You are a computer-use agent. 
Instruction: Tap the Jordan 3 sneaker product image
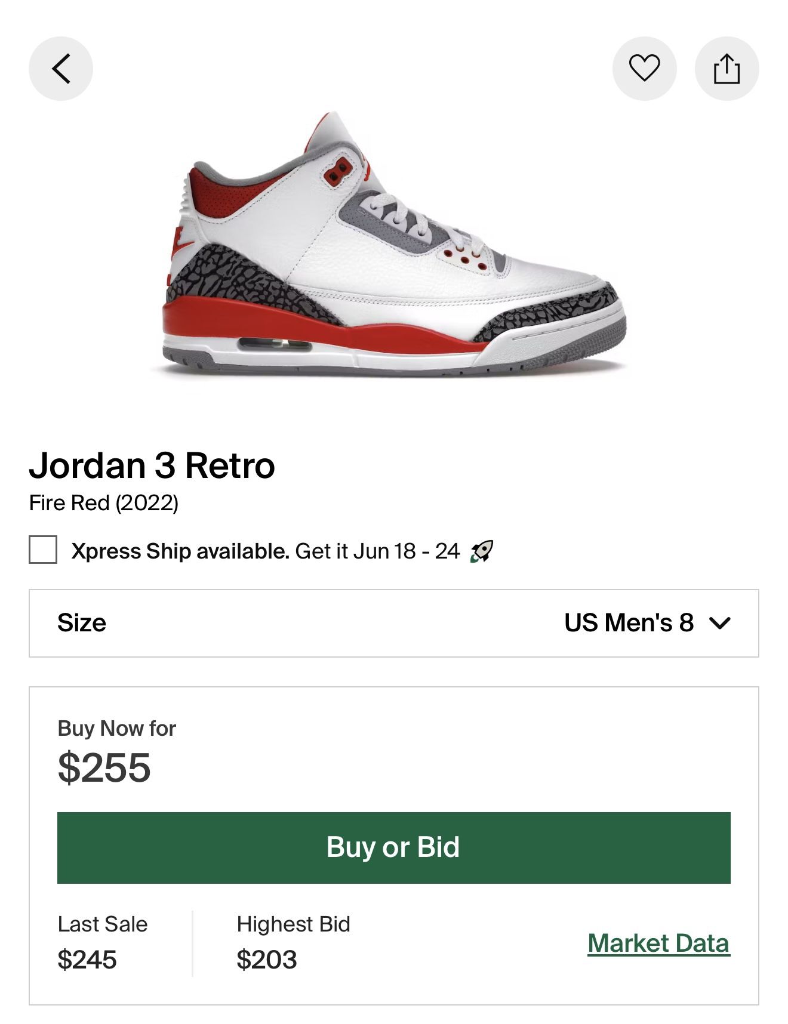(394, 245)
